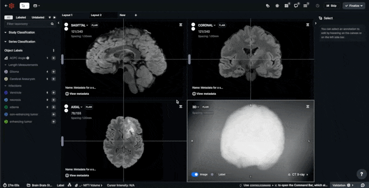Toggle the Image switch in 3D view
Screen dimensions: 369x188
pos(195,175)
